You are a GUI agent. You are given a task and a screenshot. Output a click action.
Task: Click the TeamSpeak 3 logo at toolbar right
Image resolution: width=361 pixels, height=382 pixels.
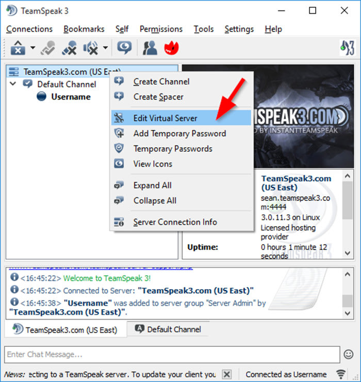click(347, 47)
